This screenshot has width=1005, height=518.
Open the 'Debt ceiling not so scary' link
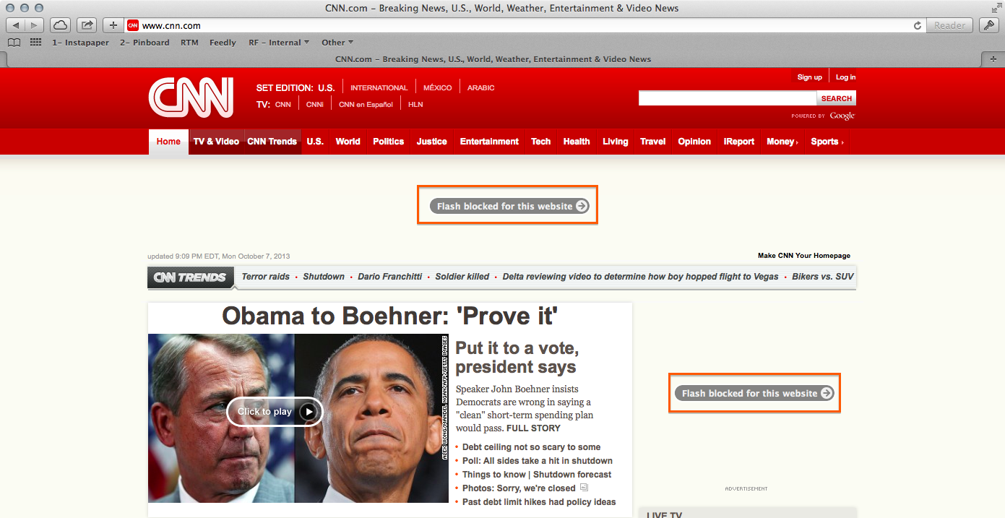coord(531,447)
